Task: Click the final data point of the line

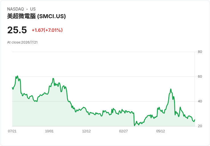Action: tap(195, 120)
